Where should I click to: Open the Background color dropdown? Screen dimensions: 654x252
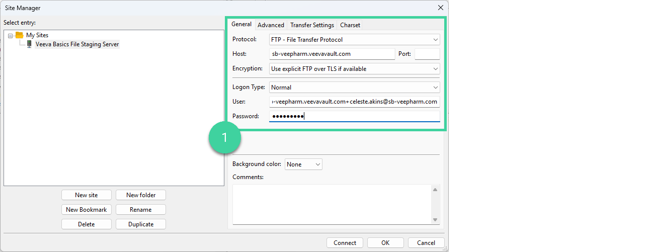[x=303, y=164]
